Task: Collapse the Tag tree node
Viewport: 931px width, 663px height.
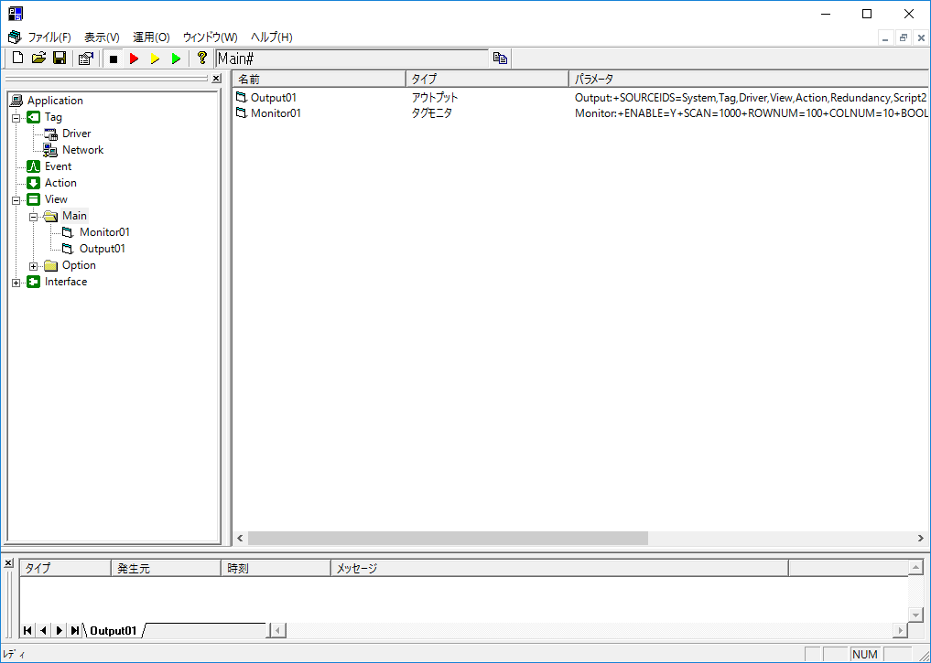Action: pos(16,117)
